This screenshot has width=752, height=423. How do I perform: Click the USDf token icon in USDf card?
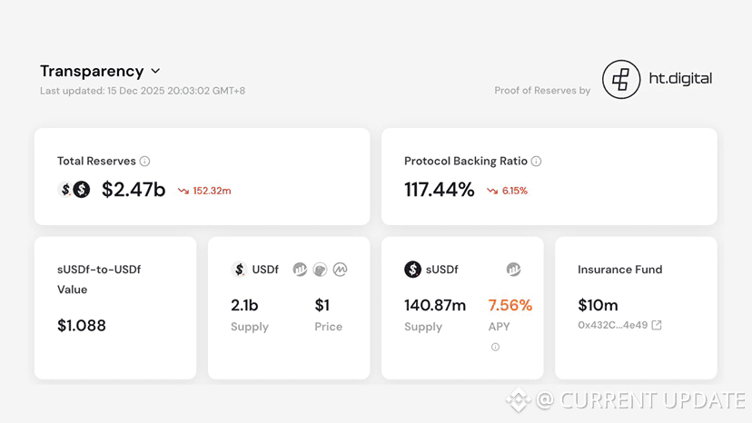coord(239,270)
